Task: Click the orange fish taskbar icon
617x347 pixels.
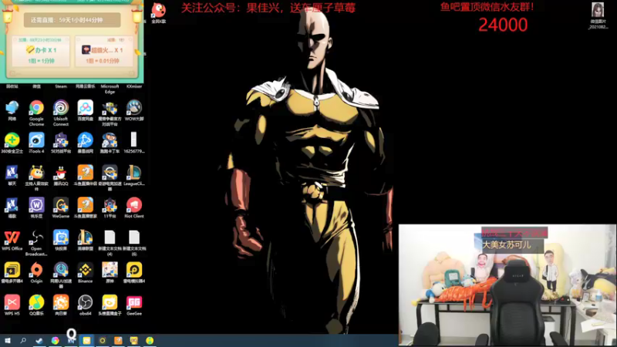Action: click(118, 340)
